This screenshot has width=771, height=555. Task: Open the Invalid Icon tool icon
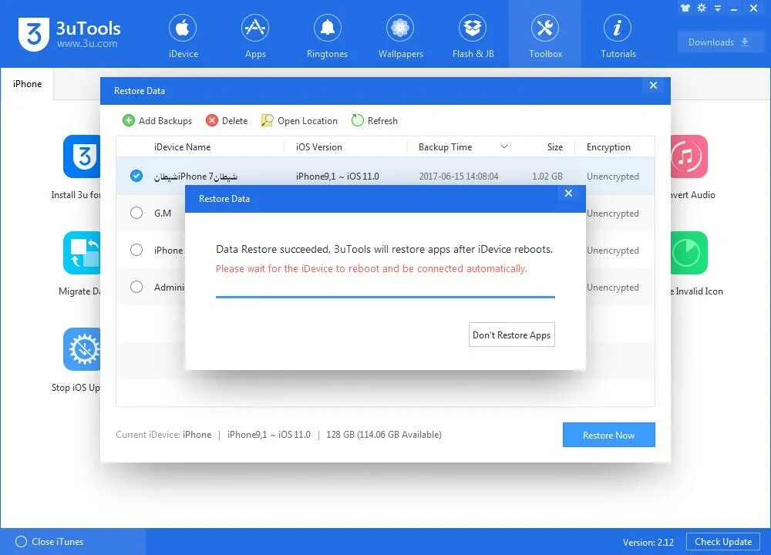pos(689,253)
